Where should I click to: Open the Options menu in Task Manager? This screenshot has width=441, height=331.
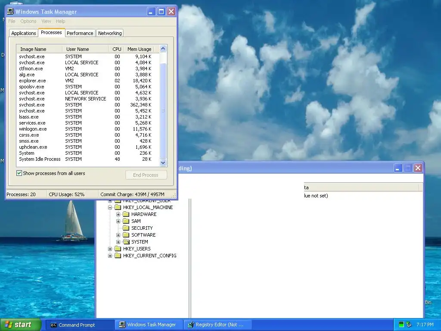click(x=28, y=21)
